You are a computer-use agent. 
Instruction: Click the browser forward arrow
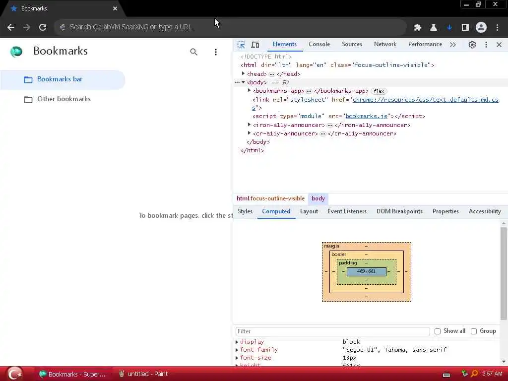click(x=27, y=27)
